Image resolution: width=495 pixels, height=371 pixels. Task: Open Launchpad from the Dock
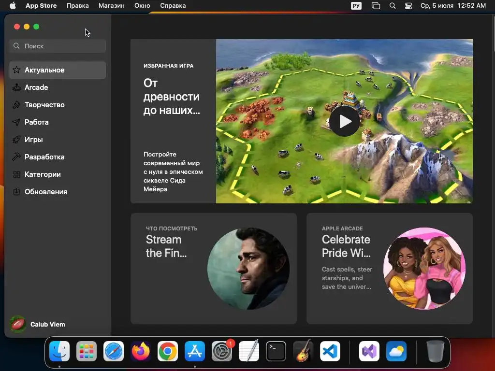coord(87,351)
